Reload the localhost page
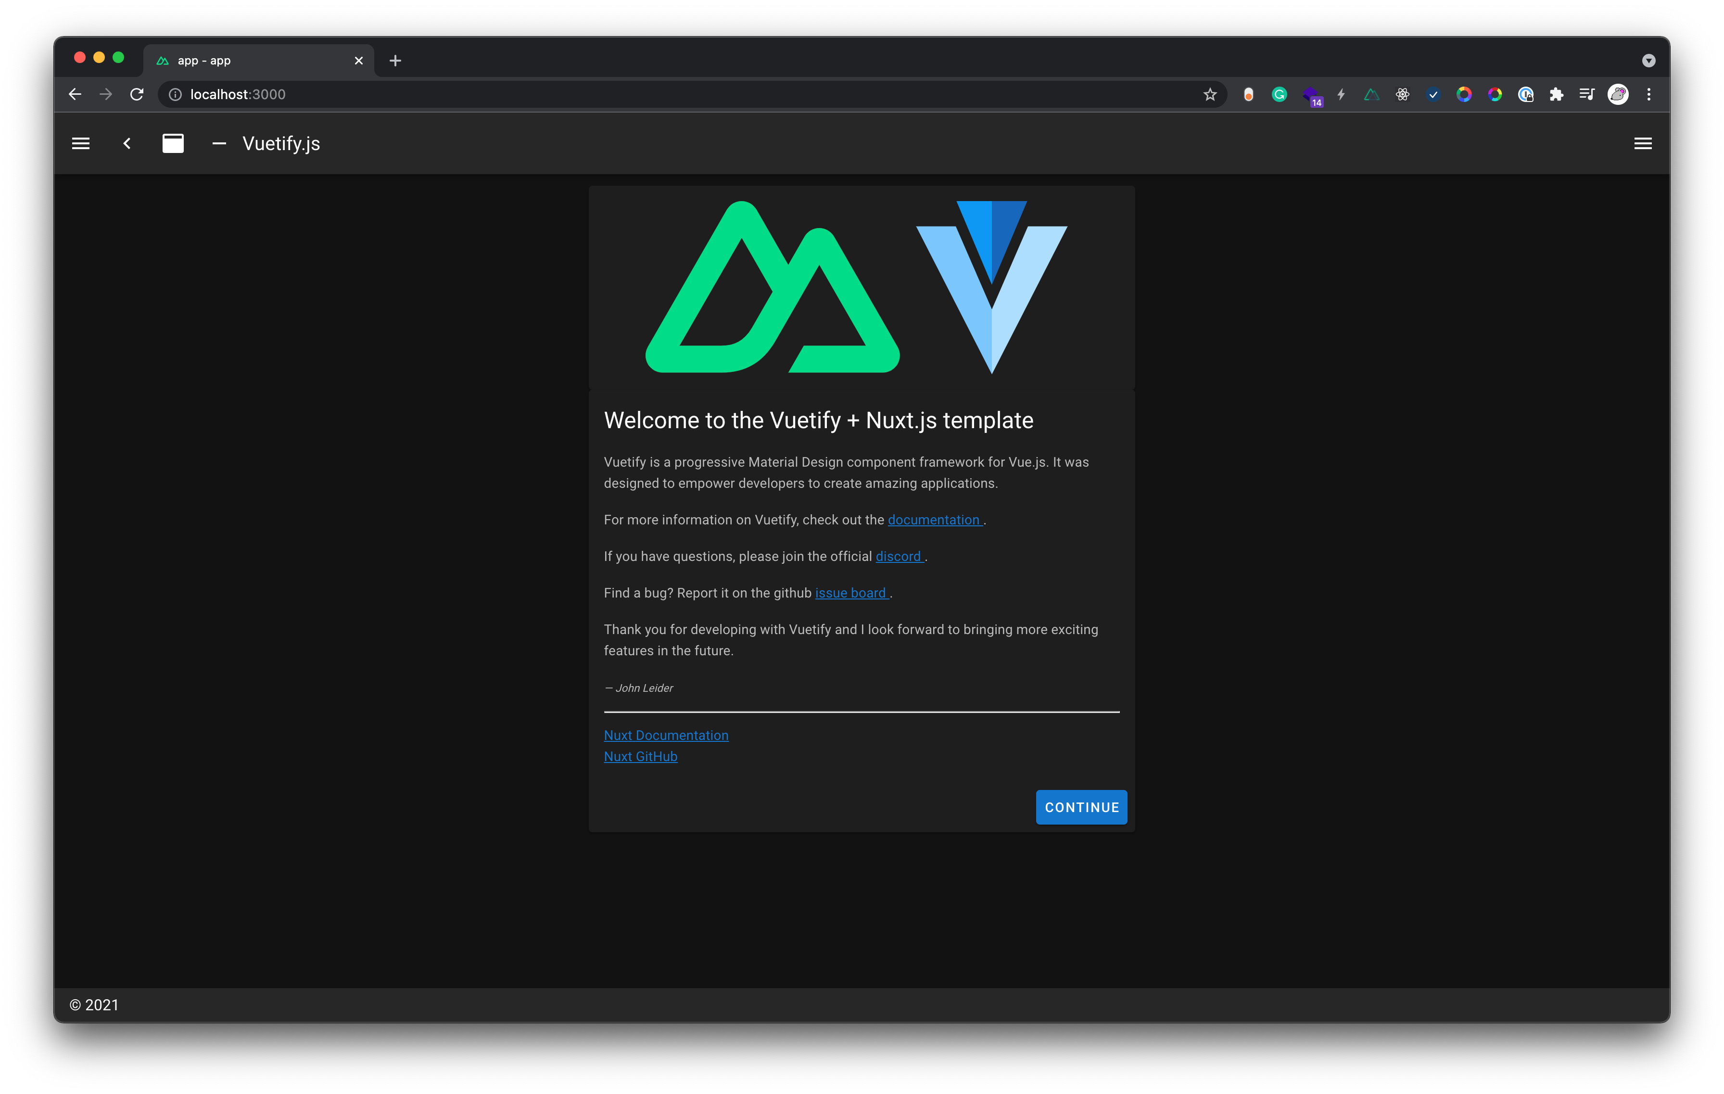The height and width of the screenshot is (1094, 1724). click(x=137, y=94)
